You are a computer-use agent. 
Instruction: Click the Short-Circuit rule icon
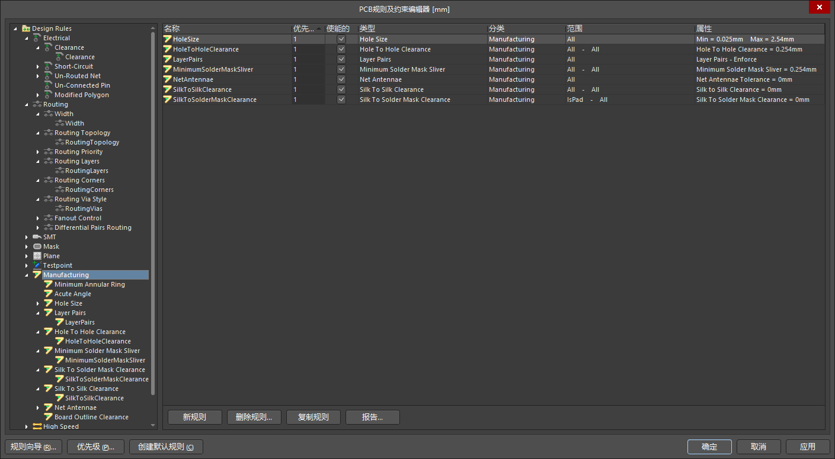[49, 66]
